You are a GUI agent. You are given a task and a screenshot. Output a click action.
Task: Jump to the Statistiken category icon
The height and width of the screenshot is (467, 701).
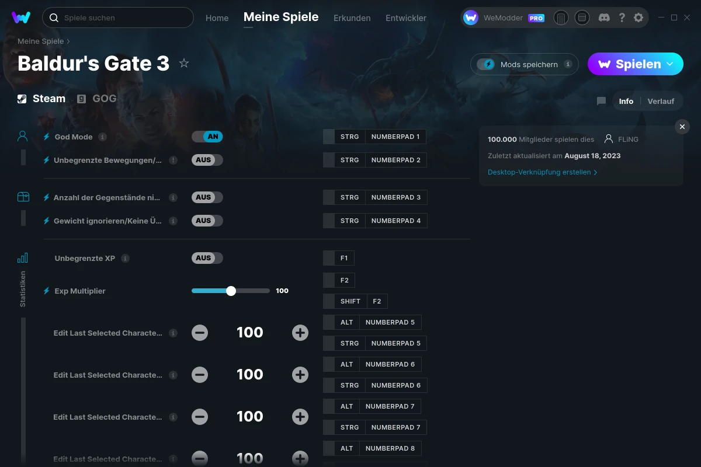pyautogui.click(x=22, y=258)
